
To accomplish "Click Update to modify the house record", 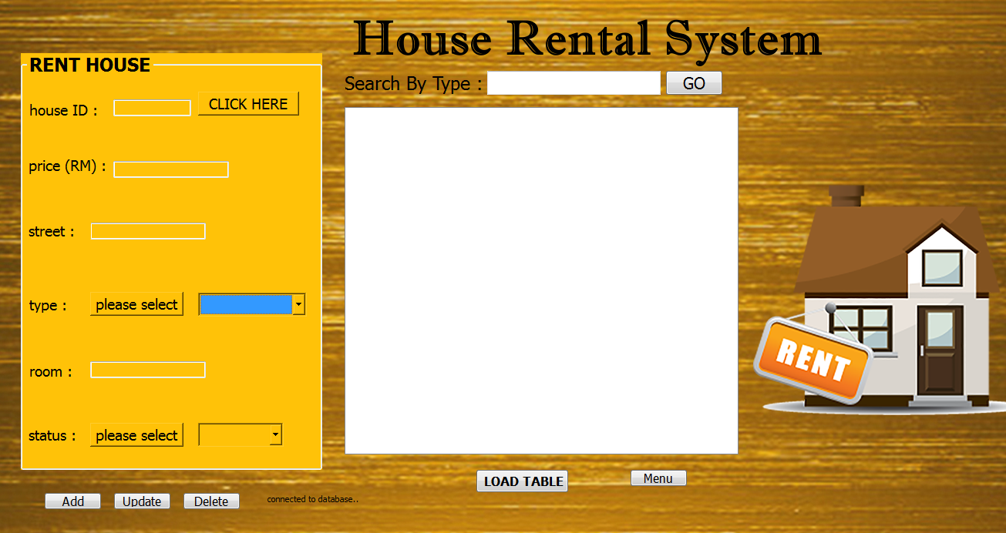I will tap(142, 501).
